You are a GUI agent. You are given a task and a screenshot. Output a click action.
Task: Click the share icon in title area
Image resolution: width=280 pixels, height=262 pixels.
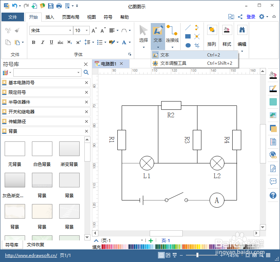pos(240,17)
